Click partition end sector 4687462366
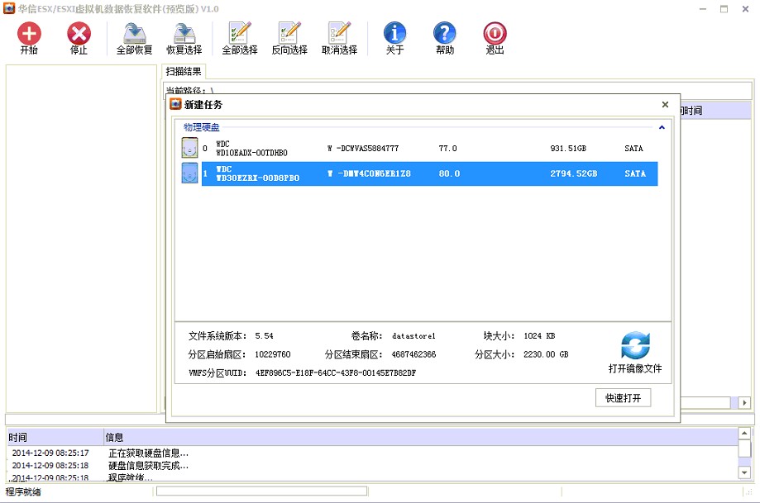 pos(414,354)
